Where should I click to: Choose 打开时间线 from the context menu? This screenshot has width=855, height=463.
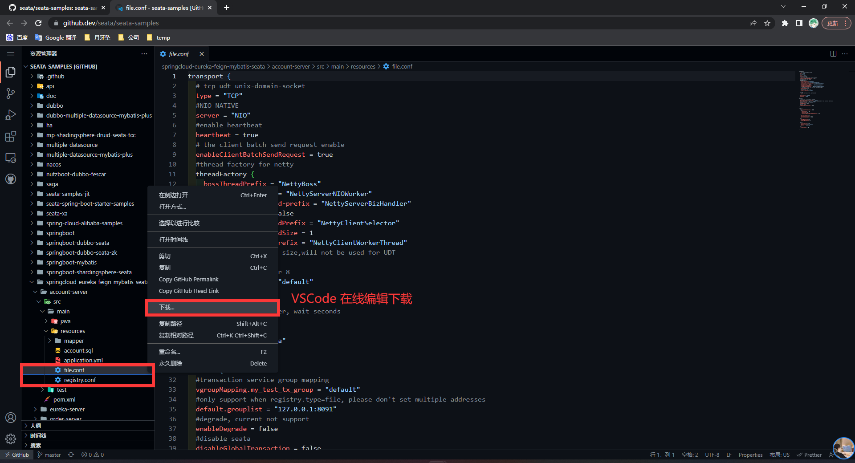pos(212,240)
